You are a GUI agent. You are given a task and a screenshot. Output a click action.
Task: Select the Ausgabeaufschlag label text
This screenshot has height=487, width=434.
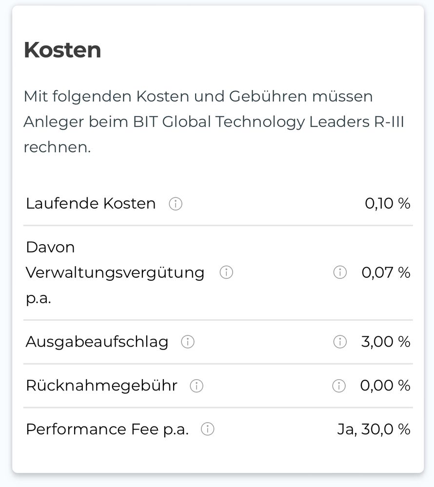point(97,342)
